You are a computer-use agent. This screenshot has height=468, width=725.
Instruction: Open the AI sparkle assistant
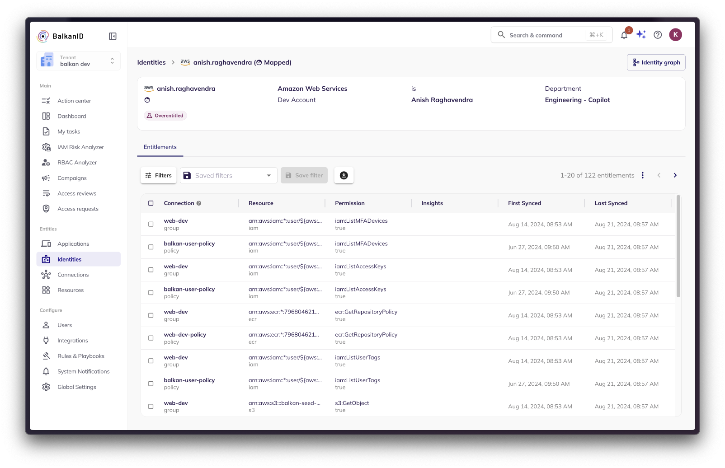[x=641, y=35]
